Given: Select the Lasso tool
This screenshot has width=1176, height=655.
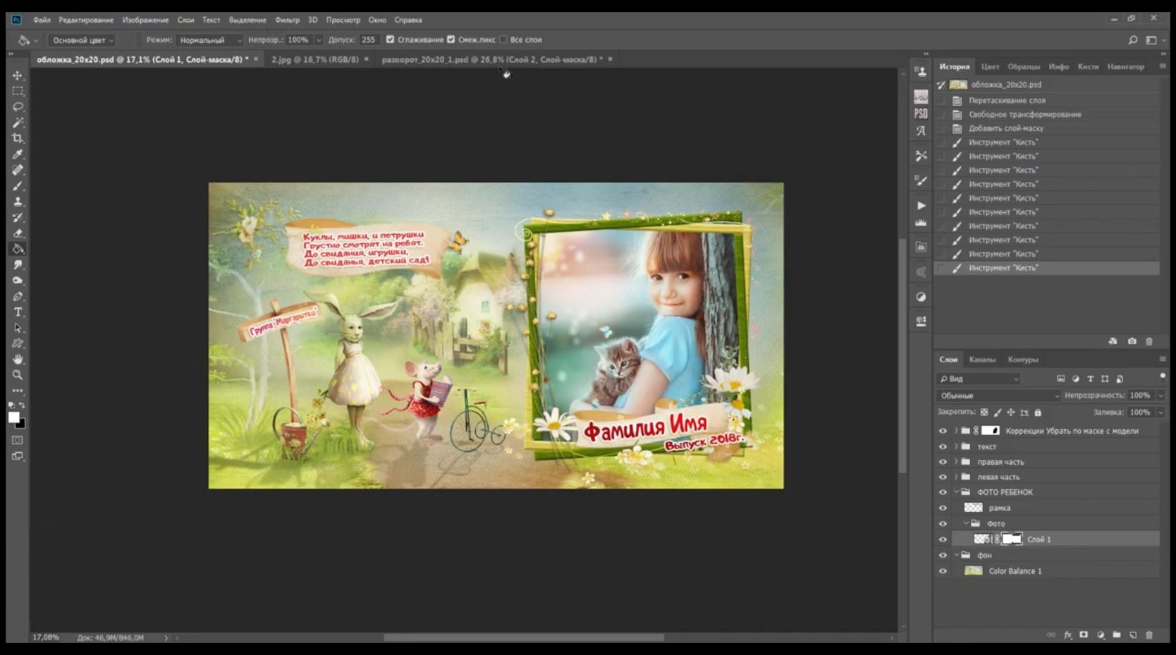Looking at the screenshot, I should pos(18,107).
